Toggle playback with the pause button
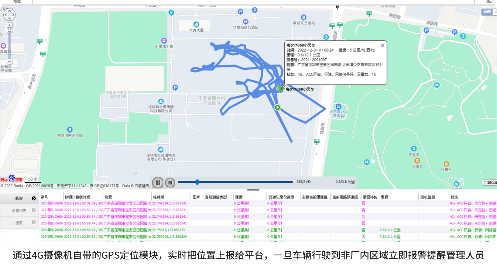This screenshot has width=497, height=269. pyautogui.click(x=157, y=182)
